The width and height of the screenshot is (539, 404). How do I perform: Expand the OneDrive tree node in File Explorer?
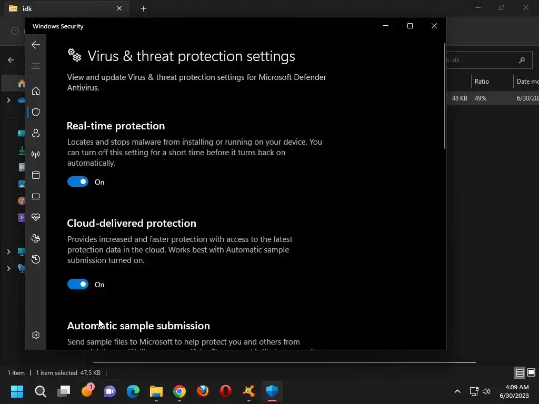pyautogui.click(x=8, y=100)
